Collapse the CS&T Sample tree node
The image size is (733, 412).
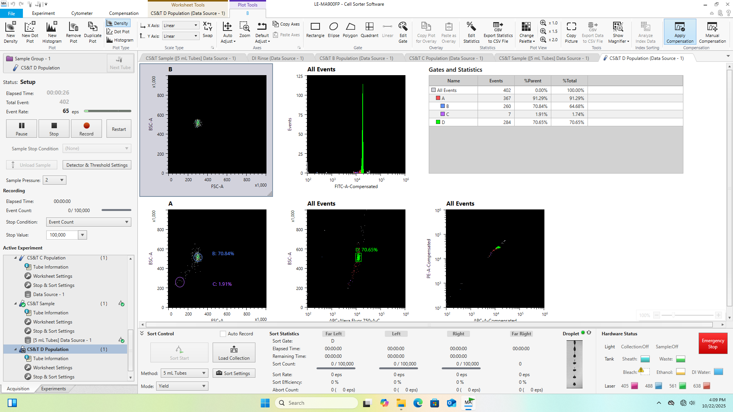click(x=16, y=304)
